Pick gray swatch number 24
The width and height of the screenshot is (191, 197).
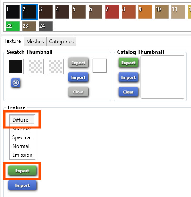point(46,26)
